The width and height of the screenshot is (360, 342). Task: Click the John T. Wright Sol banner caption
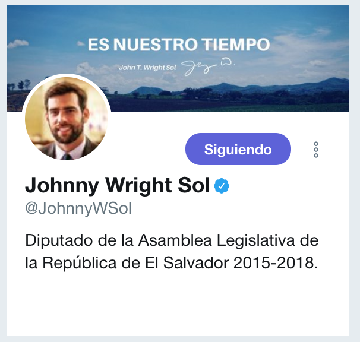(x=147, y=68)
